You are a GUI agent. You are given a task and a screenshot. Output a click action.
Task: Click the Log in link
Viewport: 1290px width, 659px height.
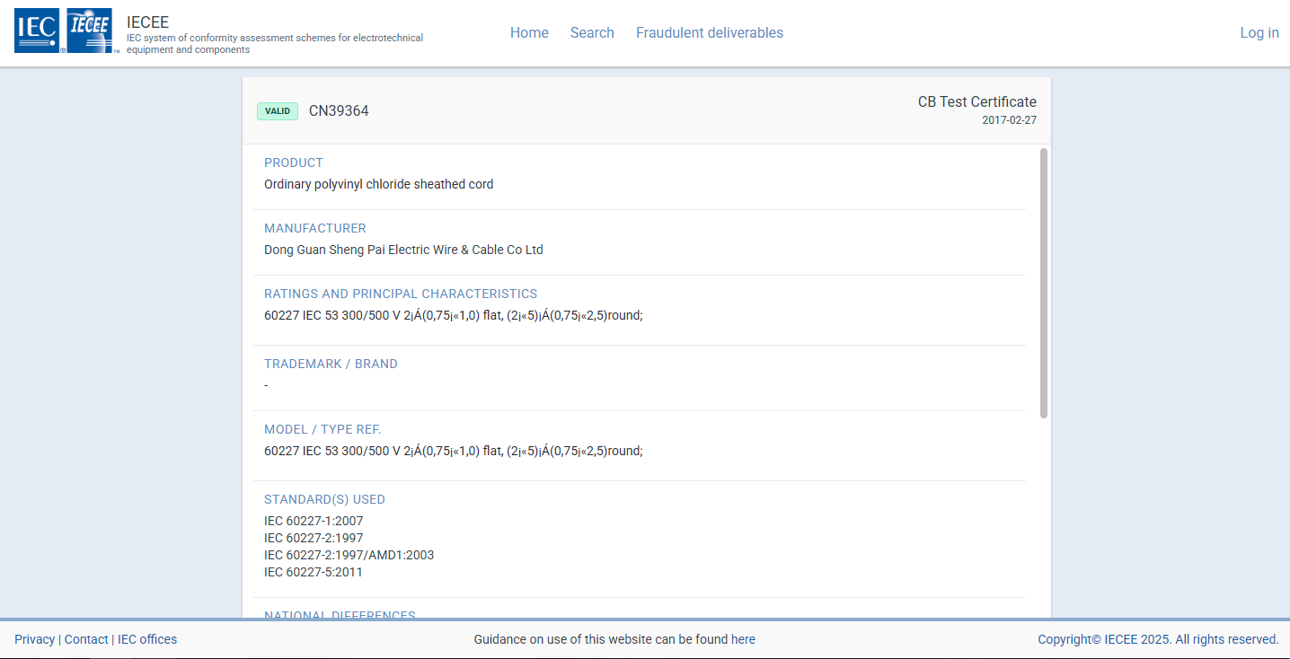[1259, 33]
